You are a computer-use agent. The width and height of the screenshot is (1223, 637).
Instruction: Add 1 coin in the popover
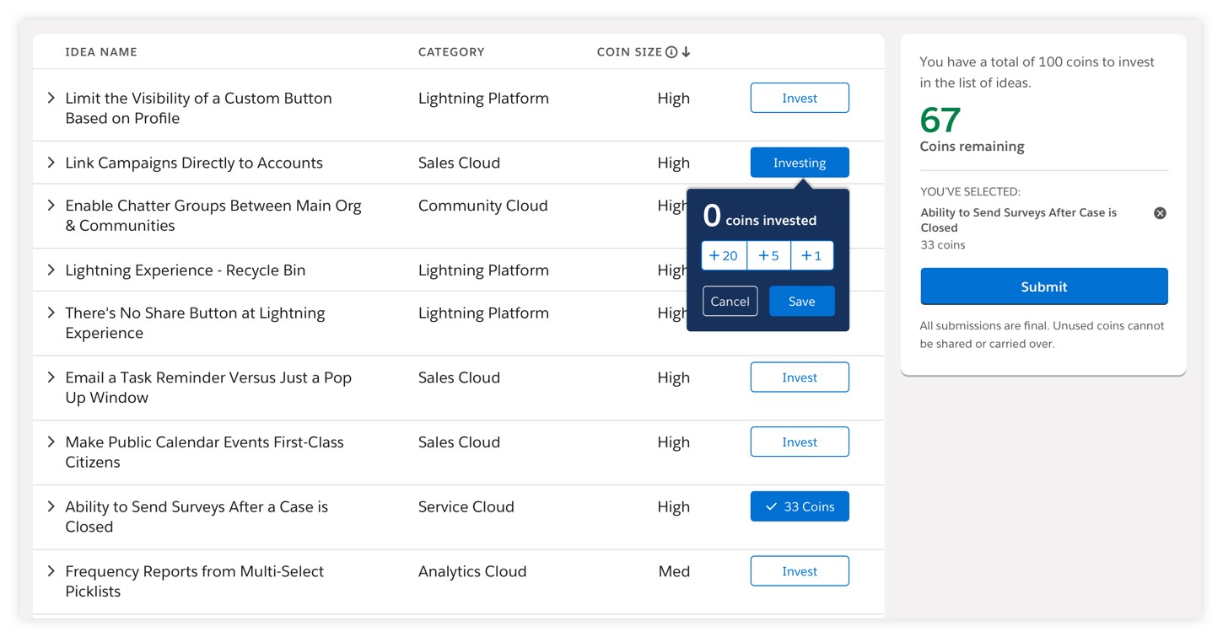[x=812, y=256]
